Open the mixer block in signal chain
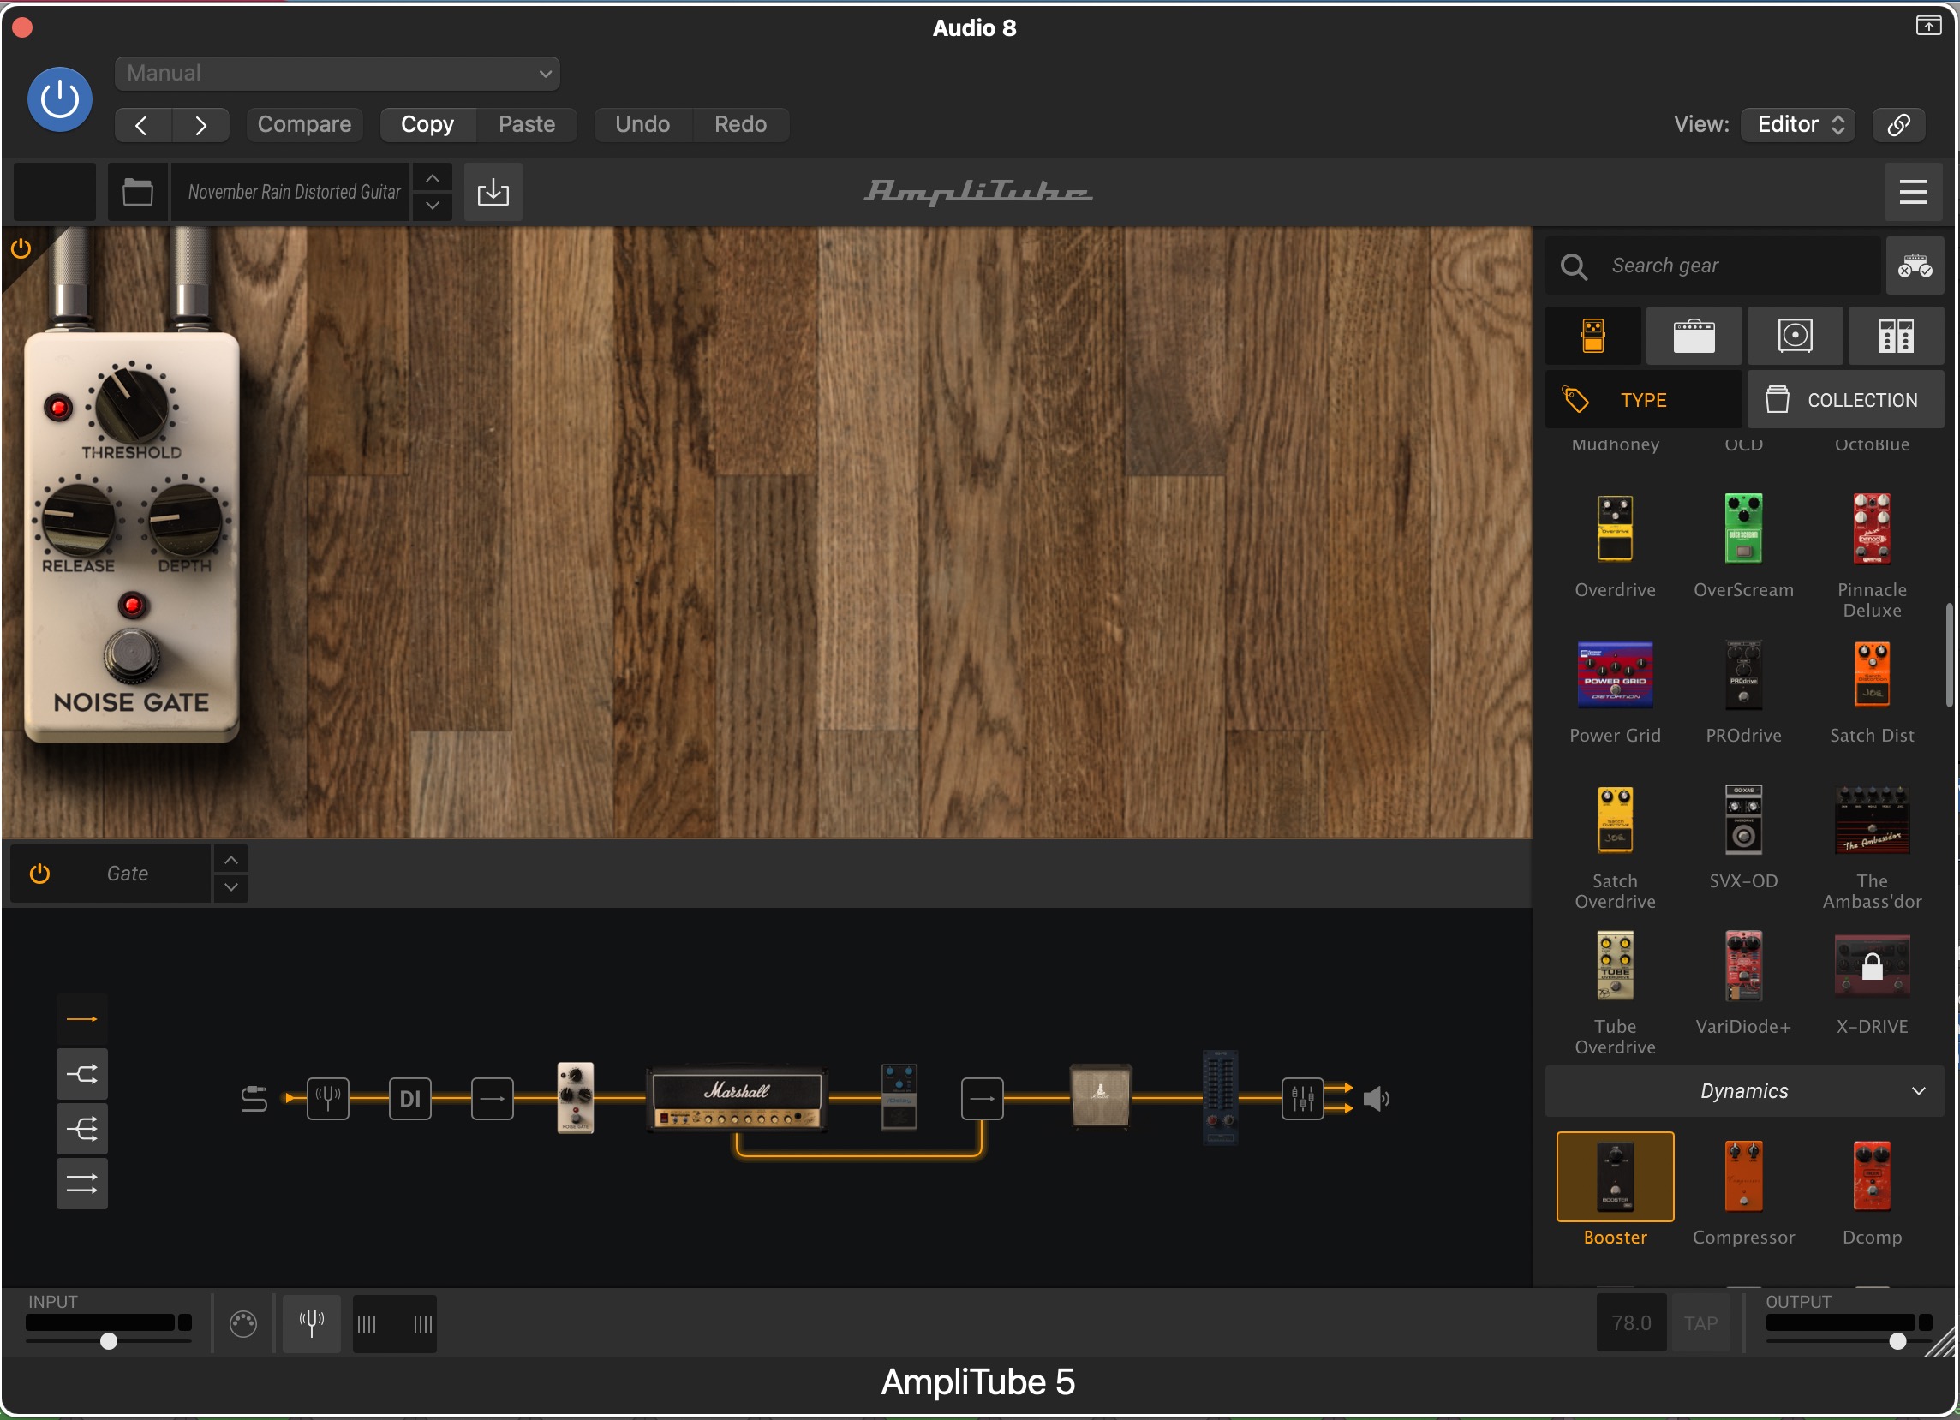 tap(1302, 1100)
